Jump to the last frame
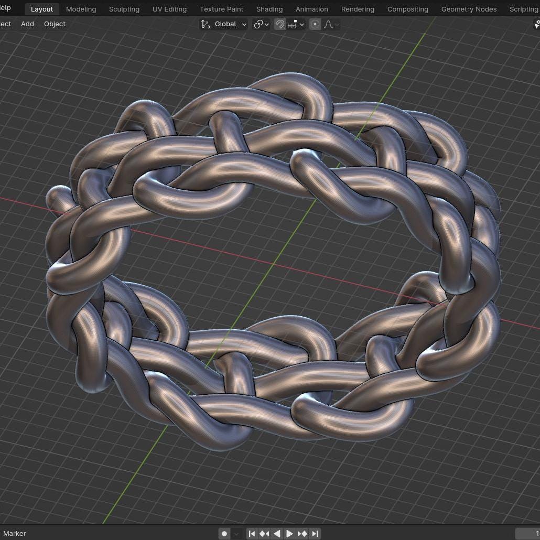Viewport: 540px width, 540px height. pos(315,534)
